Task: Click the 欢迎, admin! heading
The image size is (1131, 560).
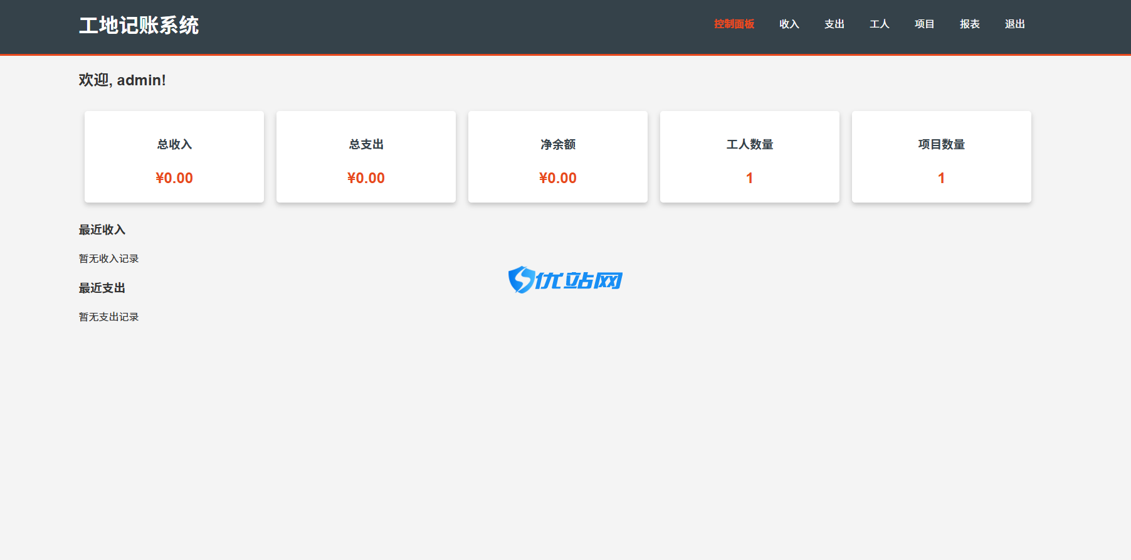Action: [x=122, y=80]
